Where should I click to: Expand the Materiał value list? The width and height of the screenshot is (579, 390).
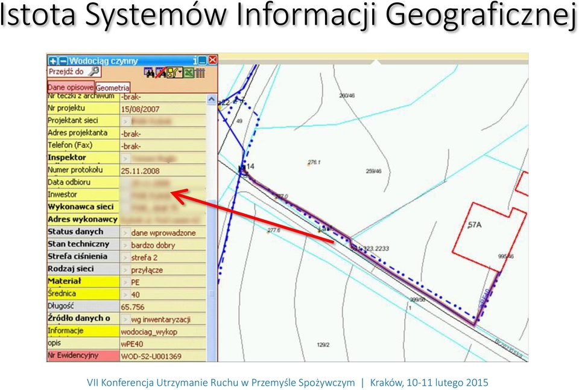tap(125, 282)
